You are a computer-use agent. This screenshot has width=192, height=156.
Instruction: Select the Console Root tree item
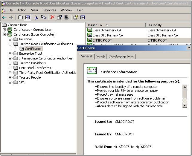[x=17, y=25]
